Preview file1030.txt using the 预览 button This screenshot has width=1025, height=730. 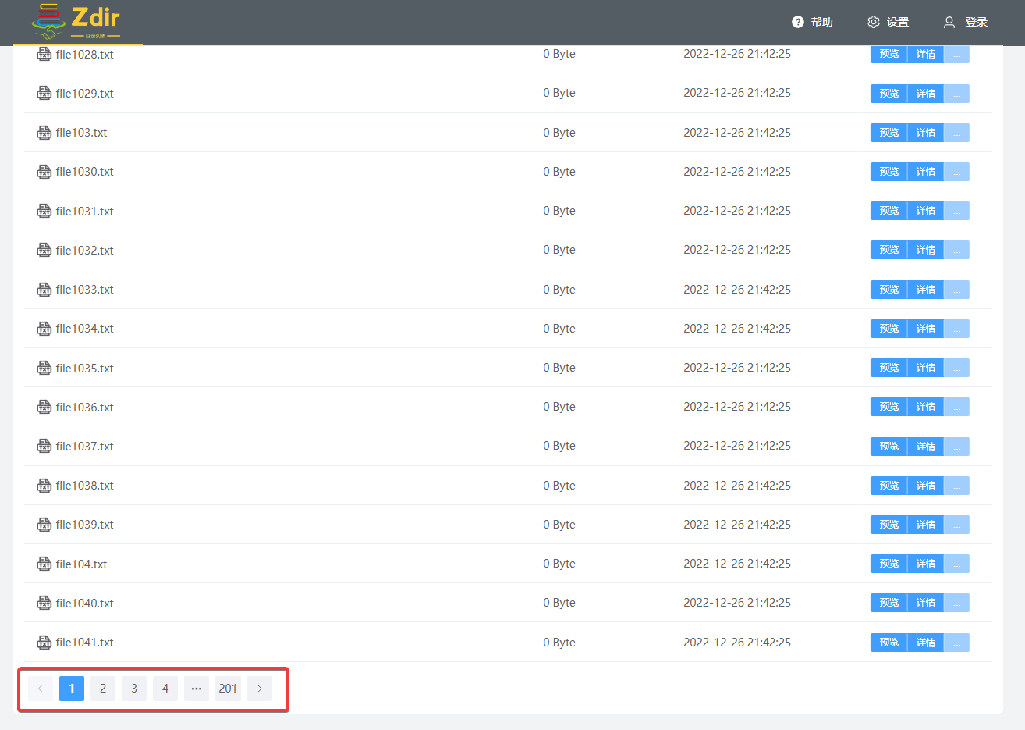888,172
